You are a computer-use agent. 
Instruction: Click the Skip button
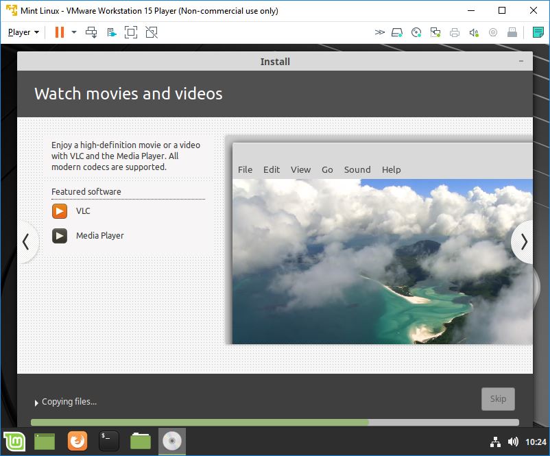498,399
